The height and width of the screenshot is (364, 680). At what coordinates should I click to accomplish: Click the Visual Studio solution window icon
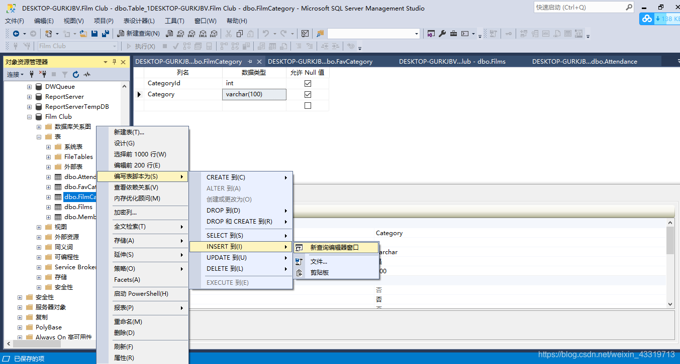tap(431, 34)
